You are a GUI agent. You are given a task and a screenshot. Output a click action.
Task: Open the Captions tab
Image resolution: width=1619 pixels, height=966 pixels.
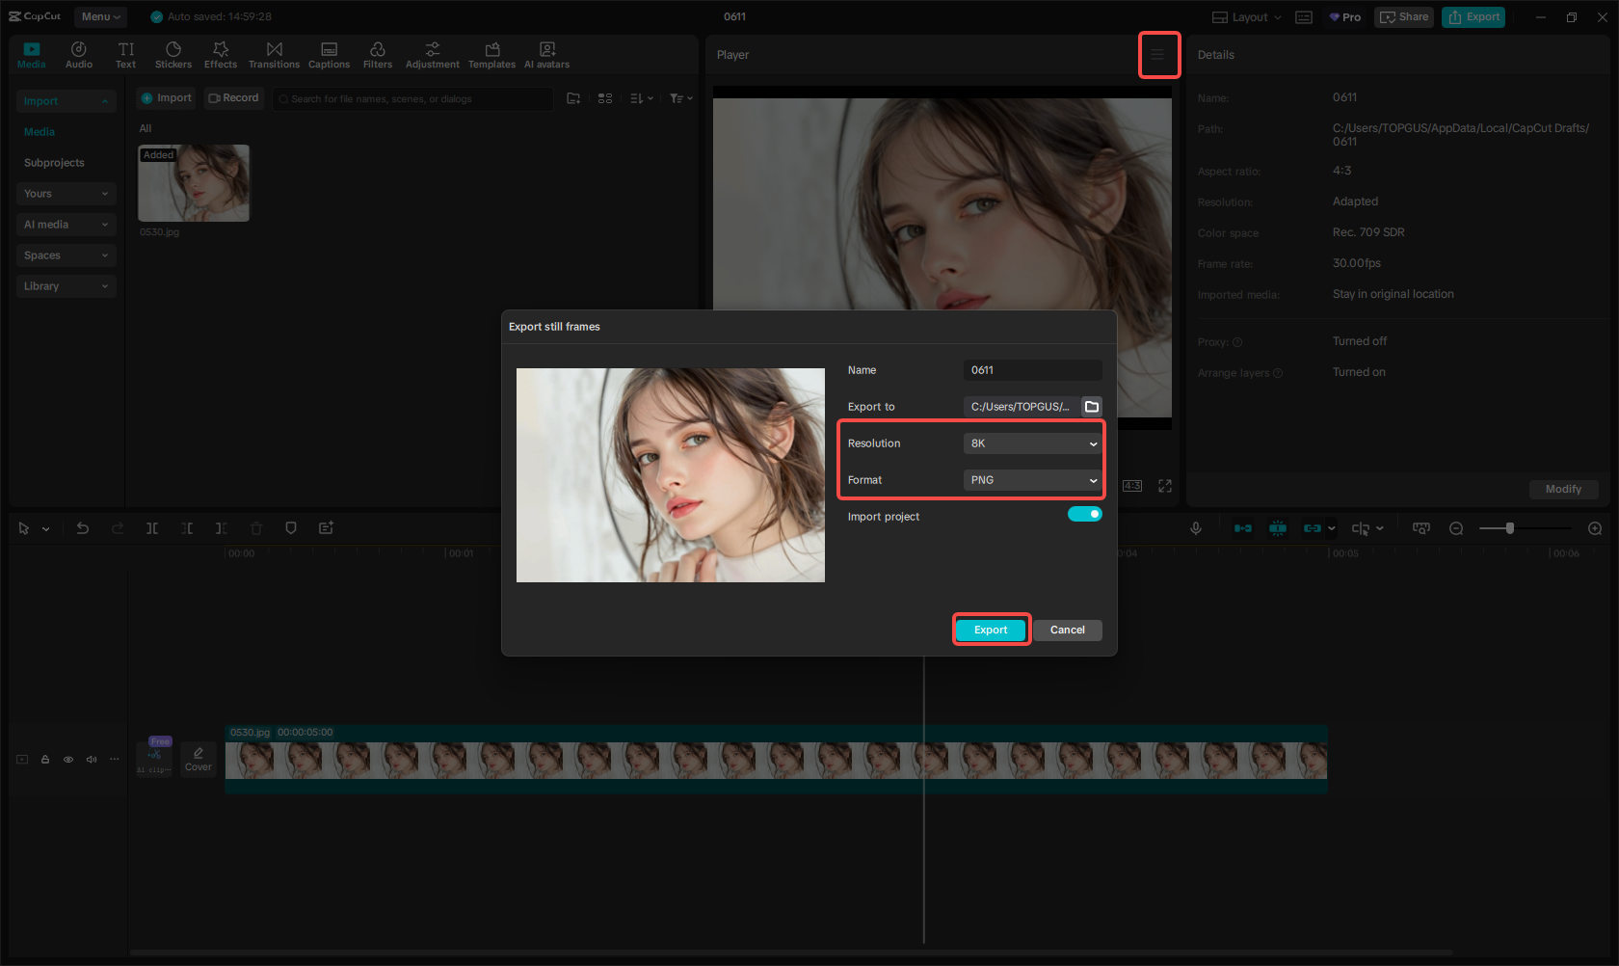point(329,55)
